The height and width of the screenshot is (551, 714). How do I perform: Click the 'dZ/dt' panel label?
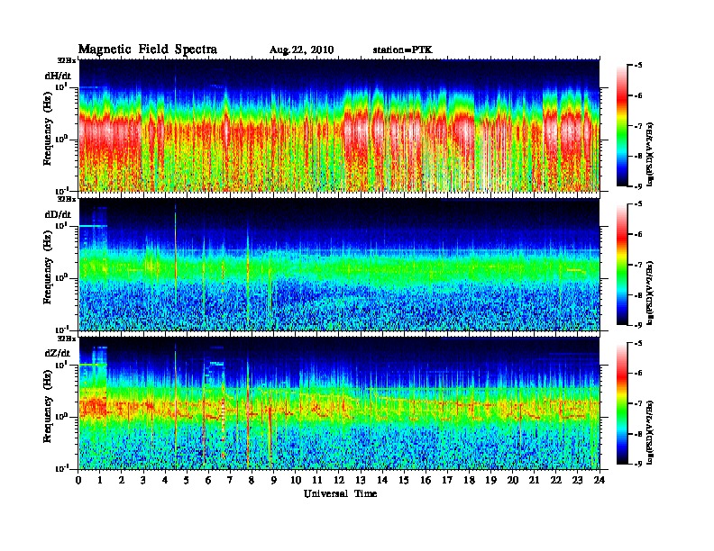click(x=58, y=353)
